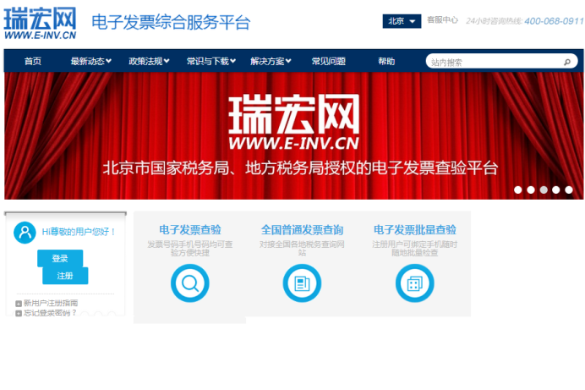Image resolution: width=585 pixels, height=390 pixels.
Task: Expand the 最新动态 menu
Action: tap(90, 61)
